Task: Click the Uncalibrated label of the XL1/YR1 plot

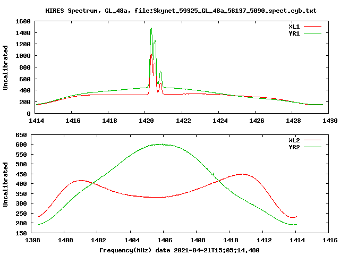Action: click(5, 67)
